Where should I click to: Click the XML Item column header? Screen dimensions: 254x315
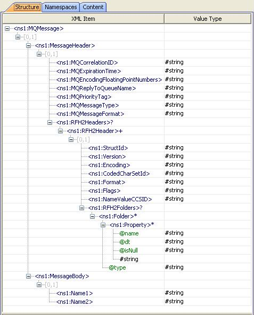[83, 19]
